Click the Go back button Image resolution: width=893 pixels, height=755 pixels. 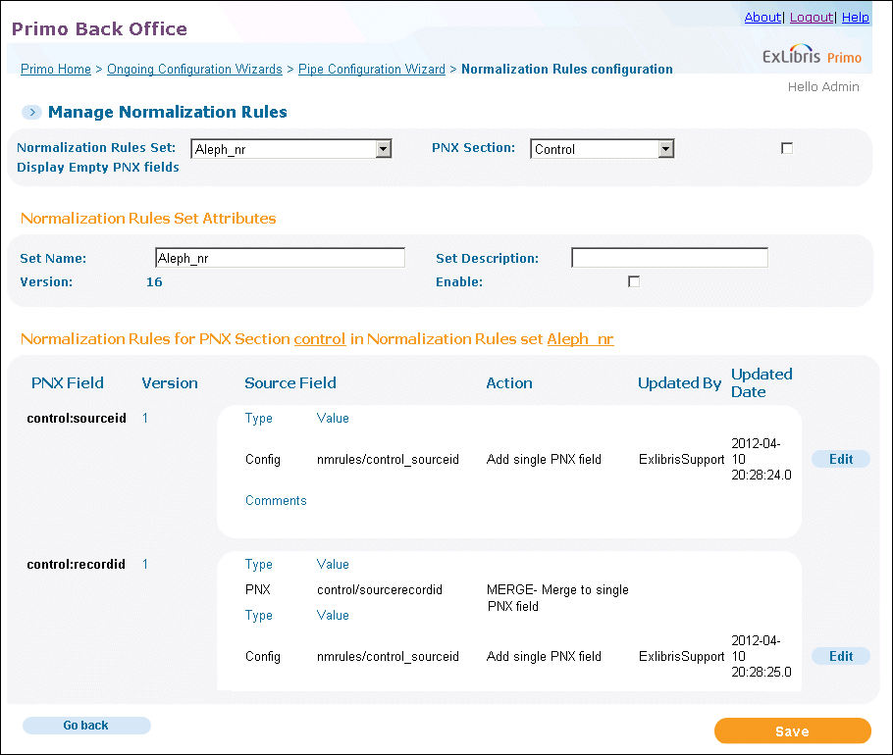pyautogui.click(x=86, y=726)
